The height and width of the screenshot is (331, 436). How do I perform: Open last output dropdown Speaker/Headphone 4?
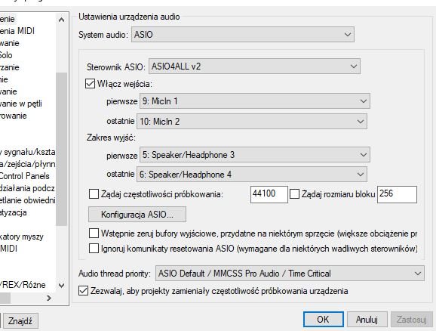tap(252, 175)
